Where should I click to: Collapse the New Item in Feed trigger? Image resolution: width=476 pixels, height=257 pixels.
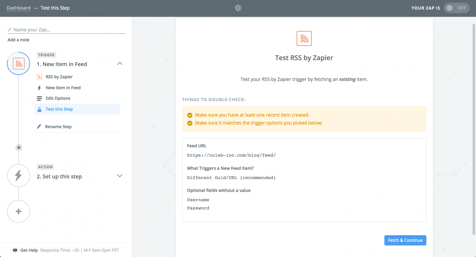pos(120,64)
